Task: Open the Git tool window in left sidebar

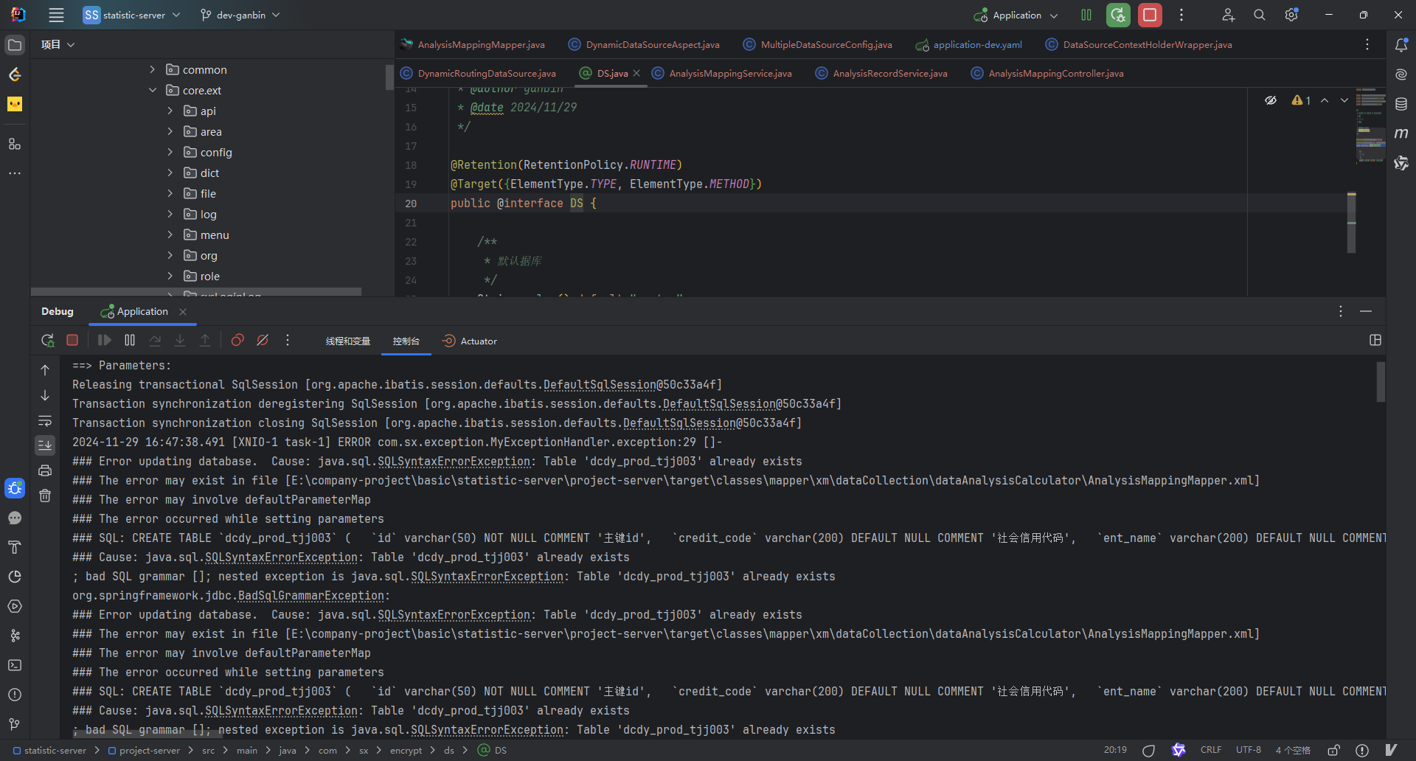Action: click(x=15, y=724)
